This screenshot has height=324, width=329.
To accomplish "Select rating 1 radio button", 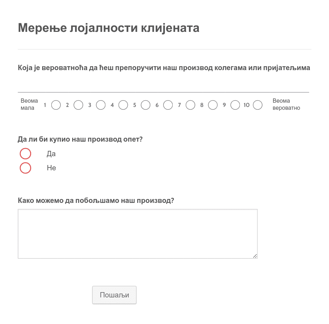I will 56,105.
